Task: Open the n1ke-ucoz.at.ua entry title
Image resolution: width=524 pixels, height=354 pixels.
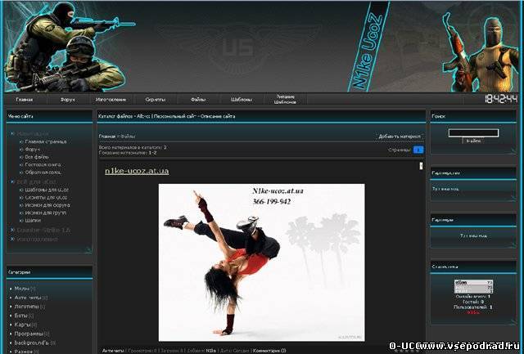Action: click(x=137, y=171)
